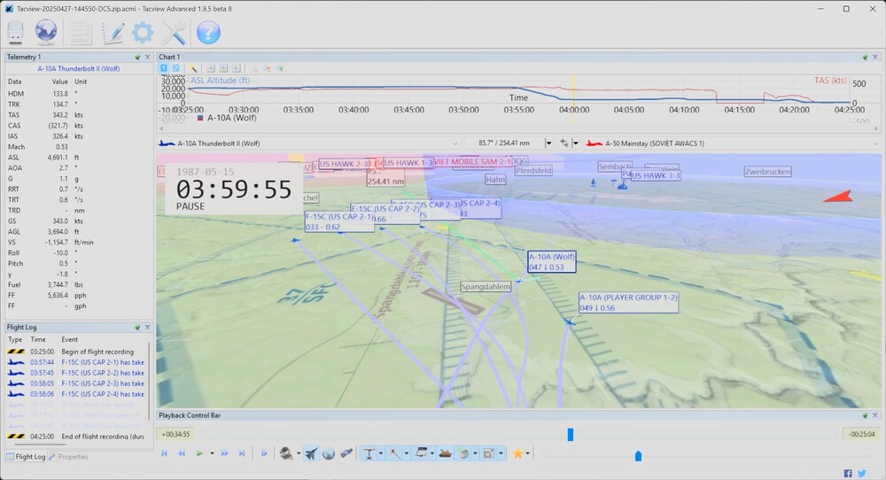Viewport: 886px width, 480px height.
Task: Click the rewind double-arrow button
Action: tap(182, 453)
